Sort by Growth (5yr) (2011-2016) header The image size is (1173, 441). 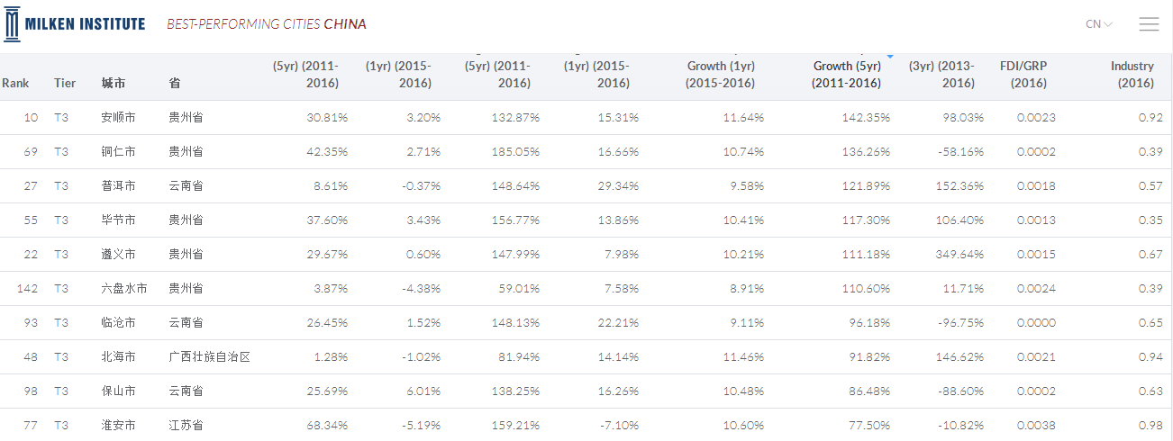pyautogui.click(x=846, y=75)
